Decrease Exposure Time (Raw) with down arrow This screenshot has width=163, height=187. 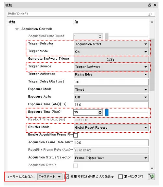click(x=100, y=114)
